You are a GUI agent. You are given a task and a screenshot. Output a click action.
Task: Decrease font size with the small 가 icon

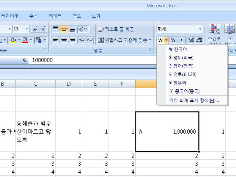(x=43, y=29)
